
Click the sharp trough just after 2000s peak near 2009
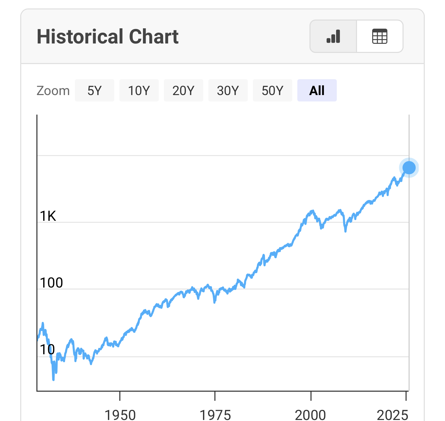[346, 231]
